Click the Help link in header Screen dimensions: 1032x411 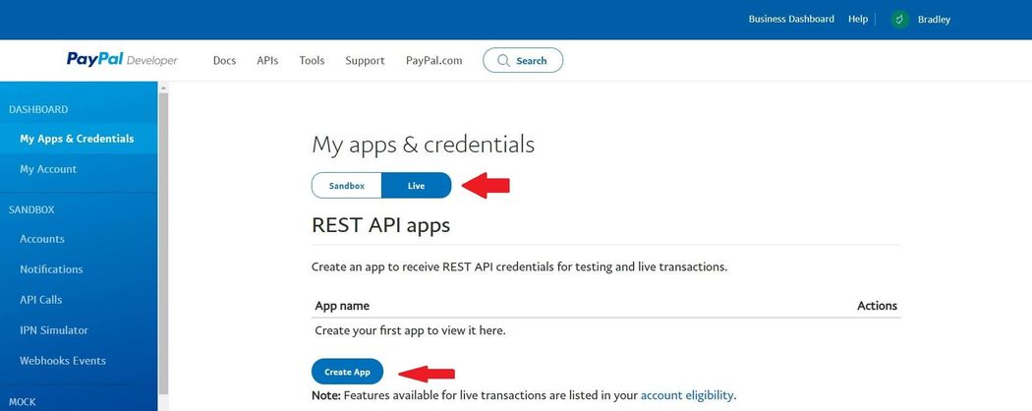(858, 19)
